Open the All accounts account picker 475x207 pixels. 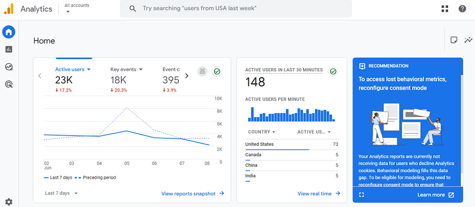(77, 8)
